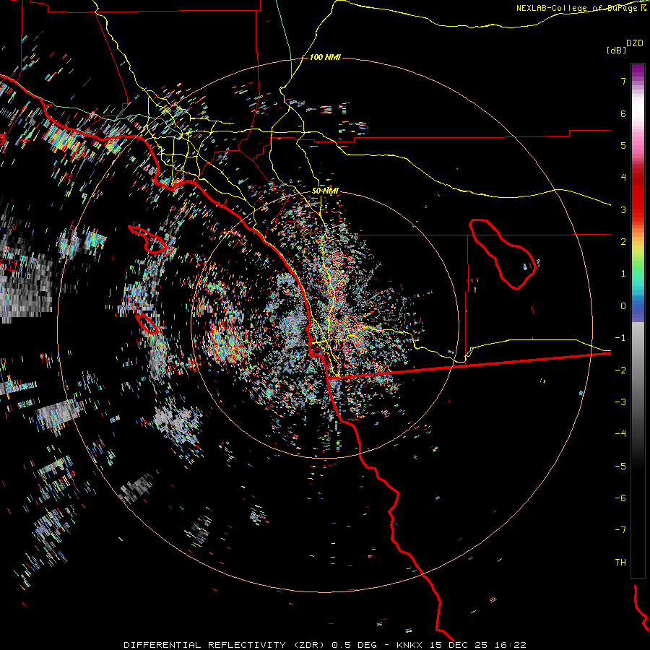Click the 7 value on color scale
The width and height of the screenshot is (650, 650).
[623, 81]
